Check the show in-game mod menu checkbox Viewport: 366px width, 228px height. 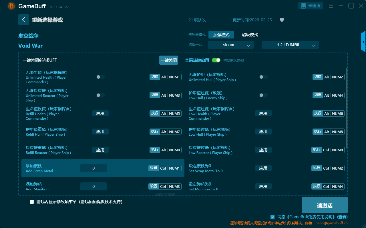click(x=32, y=202)
